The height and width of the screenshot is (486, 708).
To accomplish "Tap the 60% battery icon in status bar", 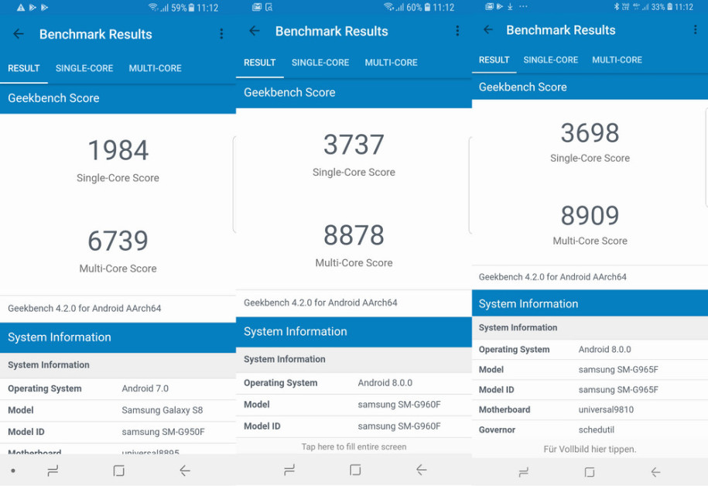I will coord(427,7).
